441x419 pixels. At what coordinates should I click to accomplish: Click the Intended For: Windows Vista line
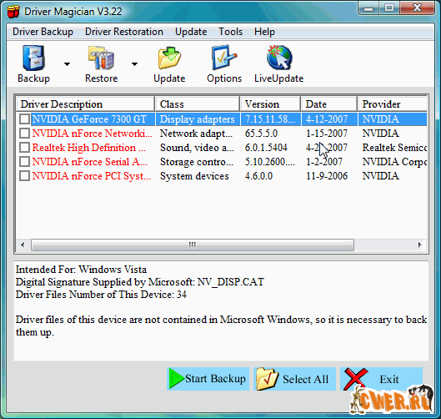click(x=81, y=270)
